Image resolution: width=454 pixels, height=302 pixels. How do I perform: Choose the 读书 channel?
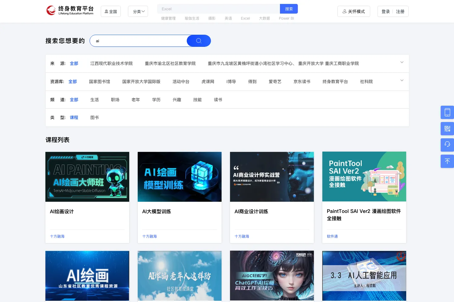click(x=218, y=100)
